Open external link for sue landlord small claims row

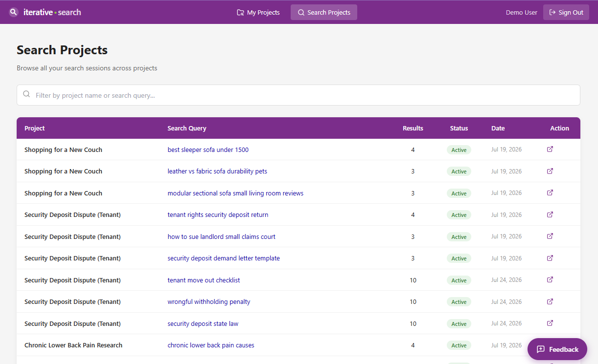tap(550, 236)
